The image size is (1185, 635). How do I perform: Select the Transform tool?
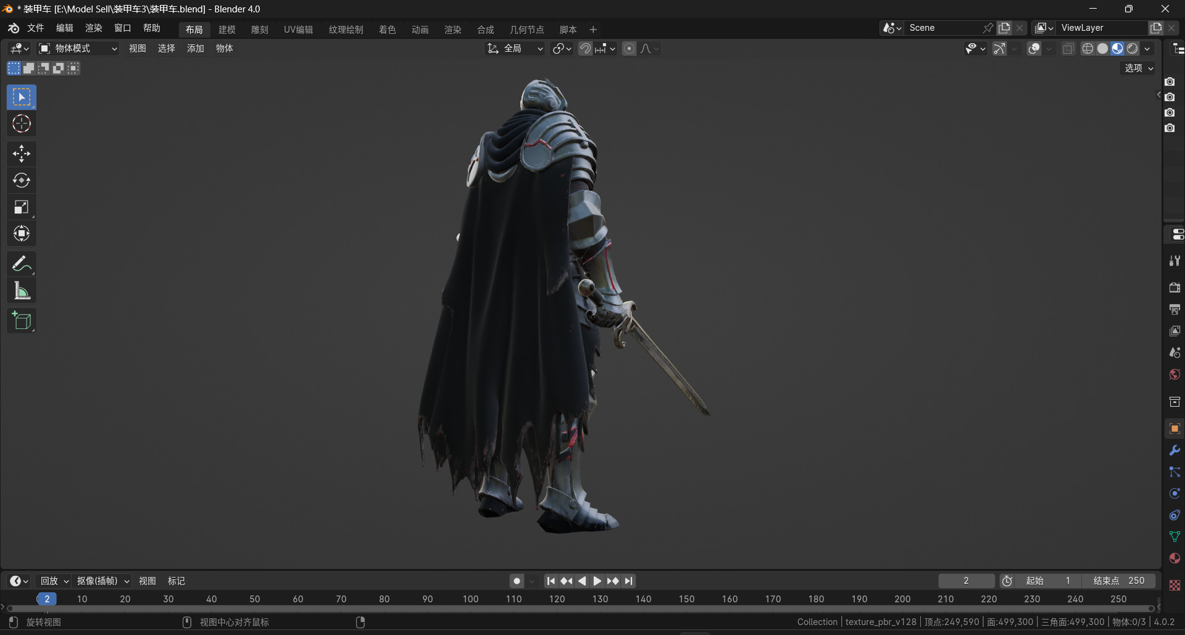(22, 234)
